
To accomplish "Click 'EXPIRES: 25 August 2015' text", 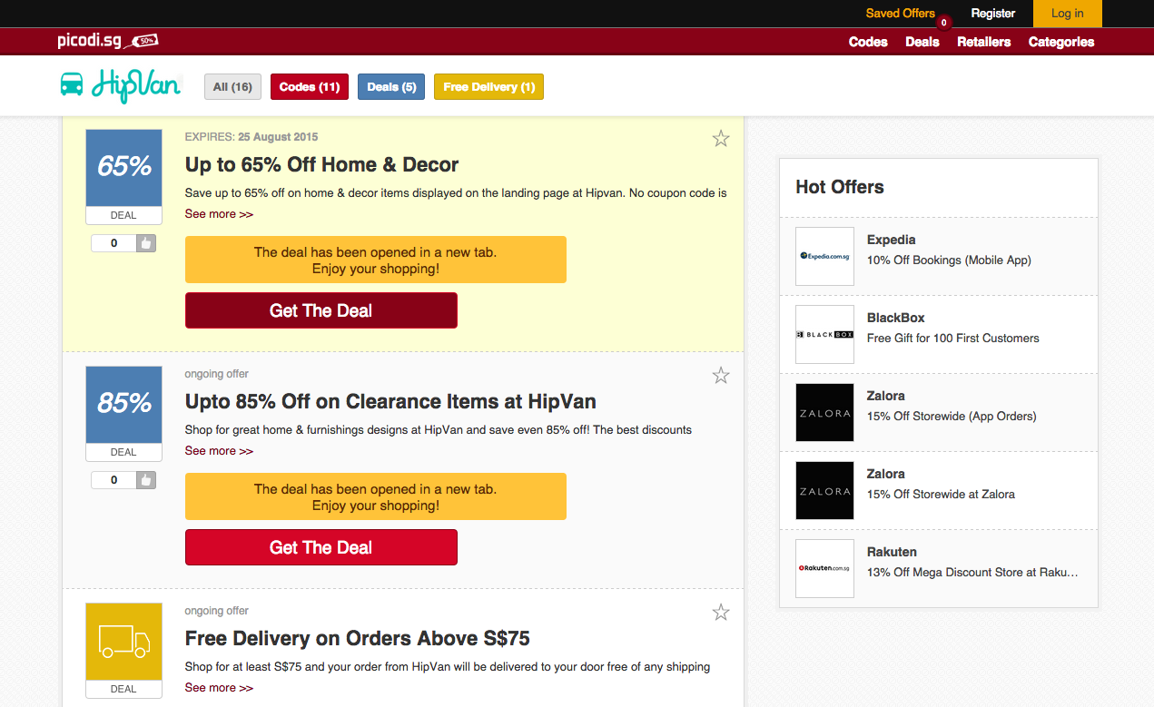I will [x=252, y=137].
